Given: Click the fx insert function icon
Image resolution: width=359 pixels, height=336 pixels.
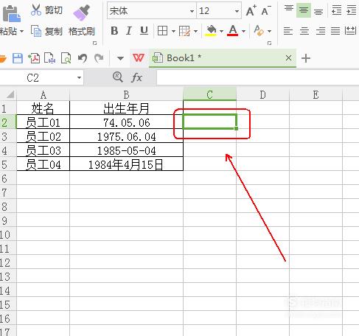Looking at the screenshot, I should pos(136,77).
